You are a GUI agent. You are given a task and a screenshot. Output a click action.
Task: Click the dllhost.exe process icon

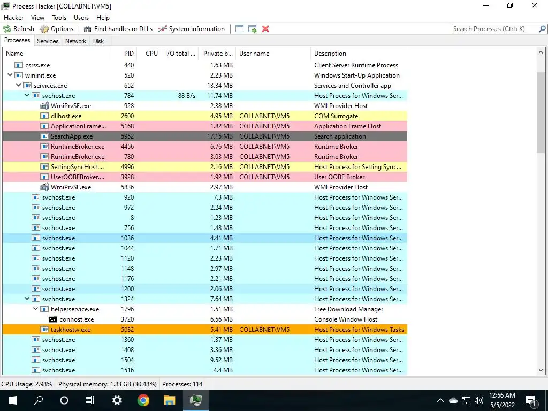point(44,116)
